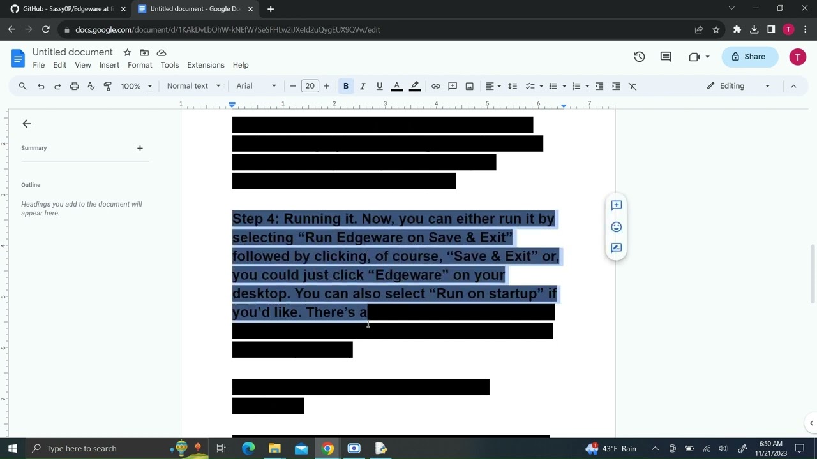Select the Paint format roller tool
This screenshot has width=817, height=459.
point(107,86)
